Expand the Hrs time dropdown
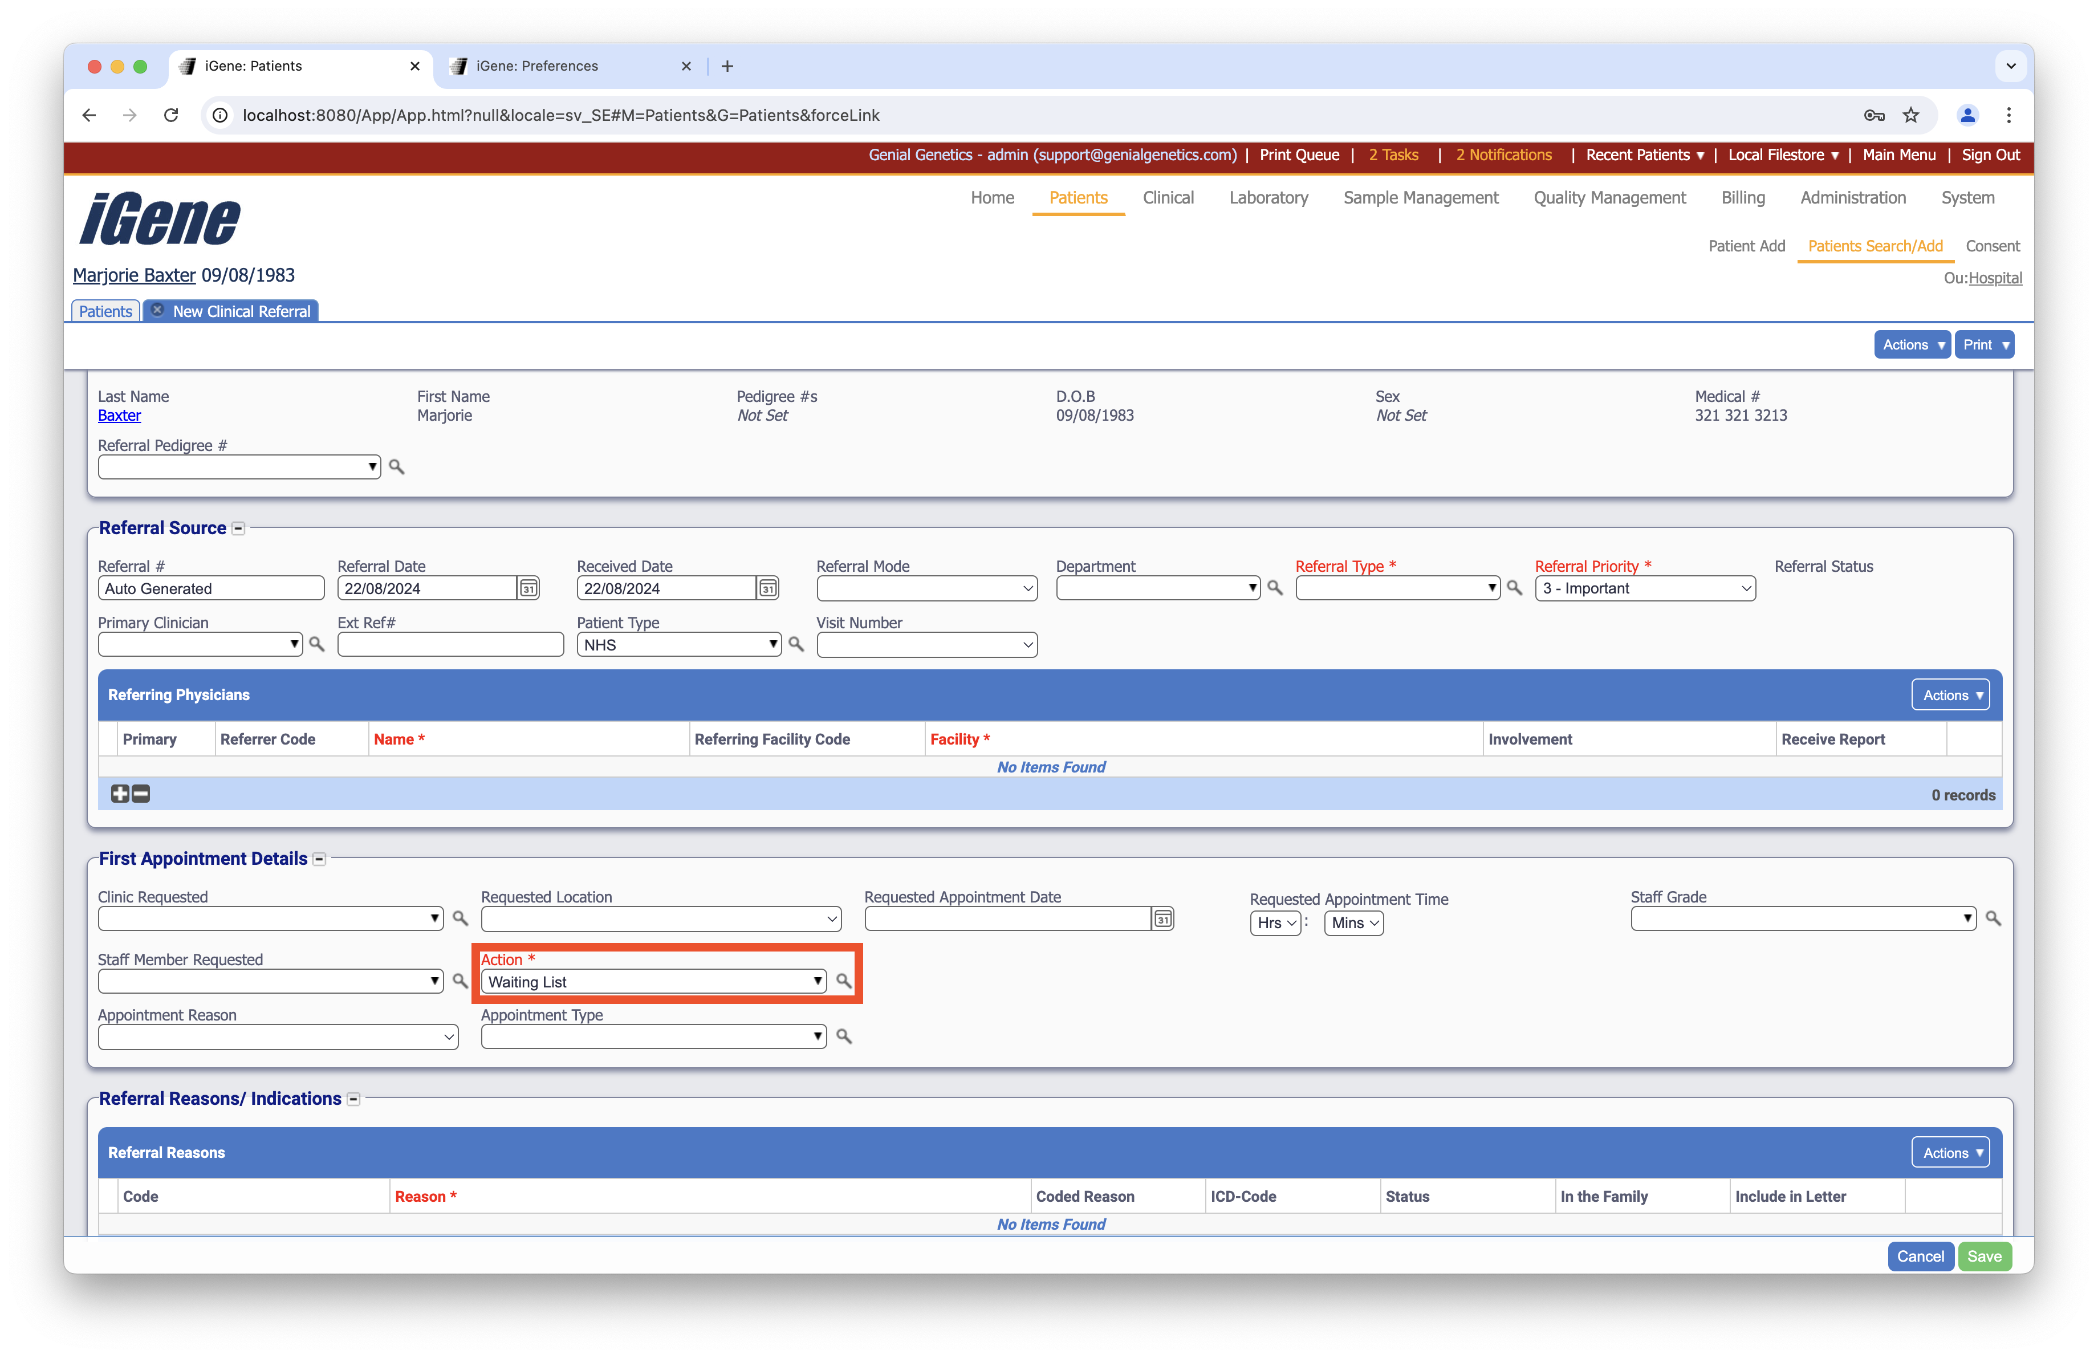The image size is (2098, 1358). click(x=1275, y=922)
